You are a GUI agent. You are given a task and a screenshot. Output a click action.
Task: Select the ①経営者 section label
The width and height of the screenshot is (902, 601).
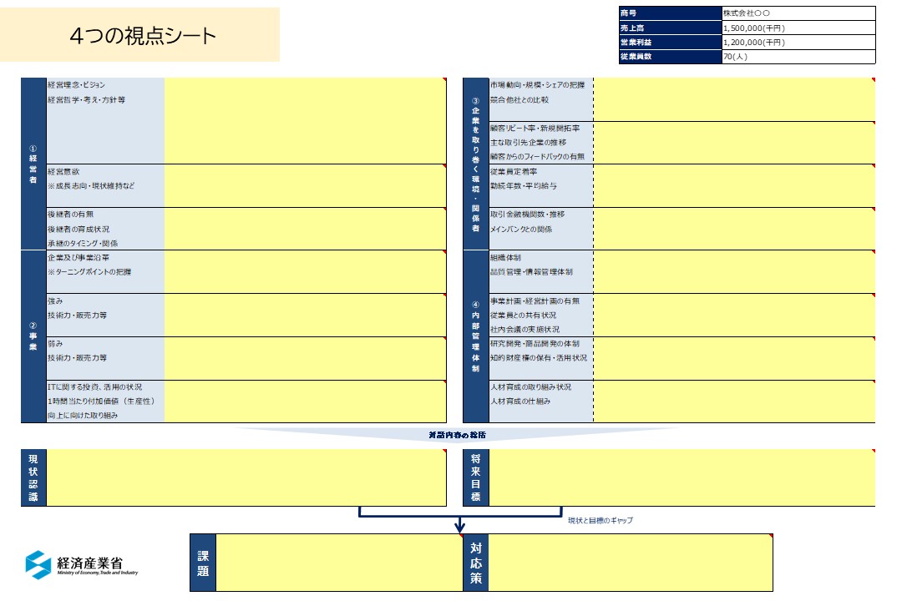(33, 163)
